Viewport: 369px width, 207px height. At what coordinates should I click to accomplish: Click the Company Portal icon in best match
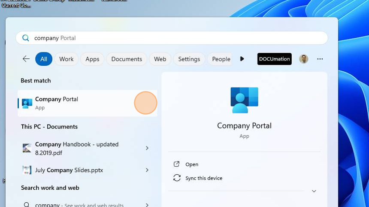(27, 103)
